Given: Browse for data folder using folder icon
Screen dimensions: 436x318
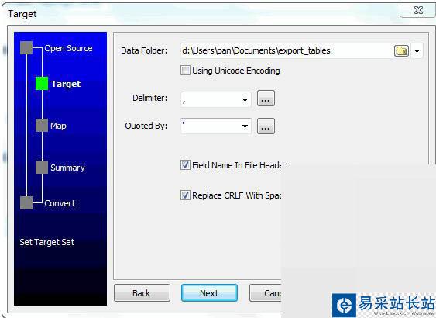Looking at the screenshot, I should 401,50.
